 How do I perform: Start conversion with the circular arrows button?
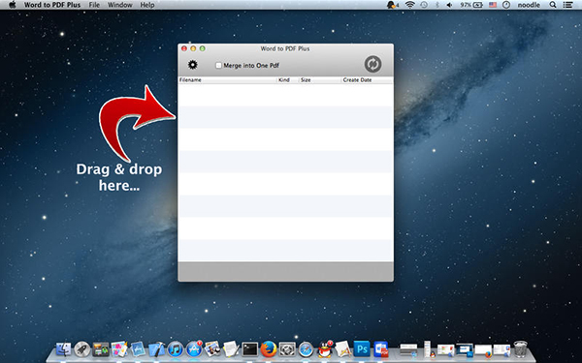click(372, 64)
